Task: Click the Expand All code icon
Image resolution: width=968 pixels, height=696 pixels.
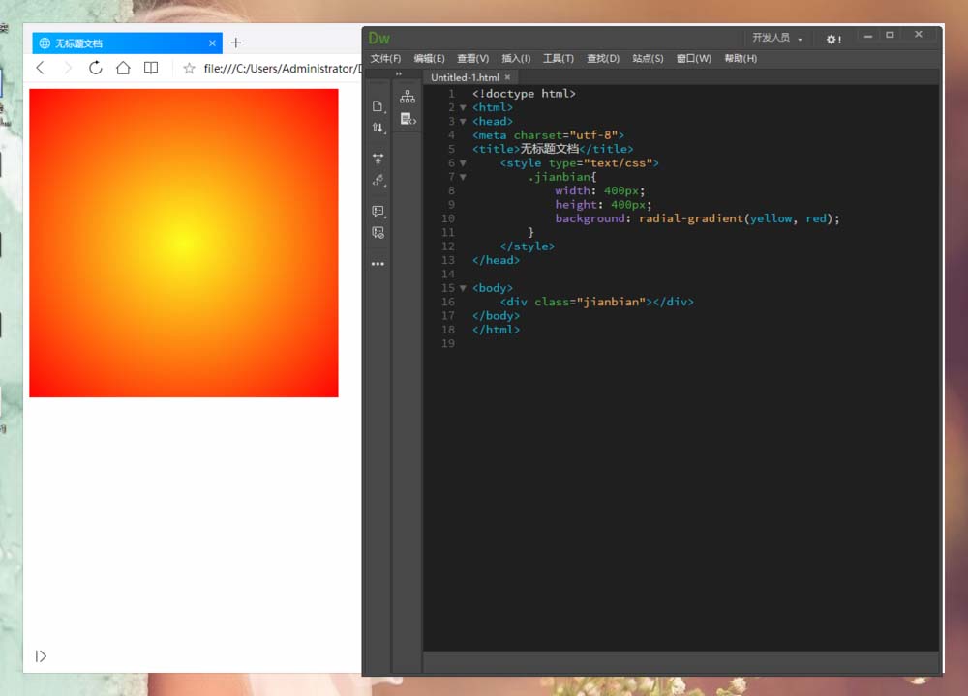Action: [x=378, y=159]
